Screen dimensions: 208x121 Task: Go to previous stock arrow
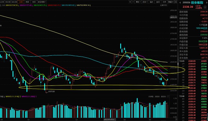pyautogui.click(x=180, y=3)
